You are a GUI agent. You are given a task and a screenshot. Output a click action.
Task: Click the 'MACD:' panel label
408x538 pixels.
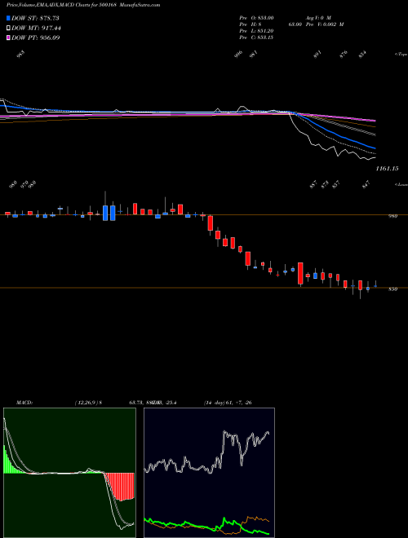24,403
